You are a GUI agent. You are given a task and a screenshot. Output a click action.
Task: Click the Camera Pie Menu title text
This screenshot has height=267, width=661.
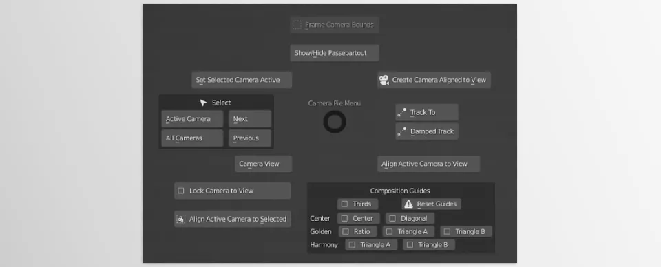(335, 103)
